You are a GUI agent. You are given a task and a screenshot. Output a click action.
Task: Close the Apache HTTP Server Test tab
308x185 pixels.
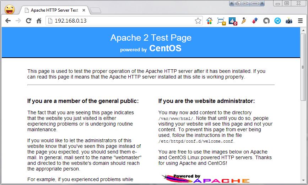(84, 10)
